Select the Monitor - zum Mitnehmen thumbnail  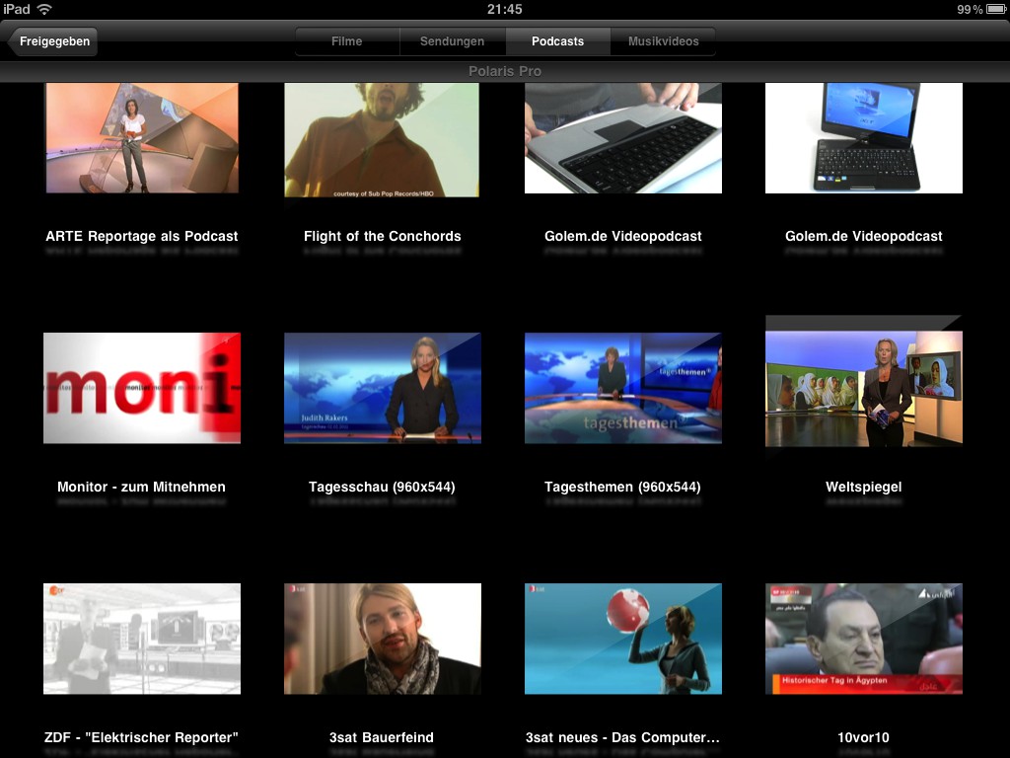[142, 388]
